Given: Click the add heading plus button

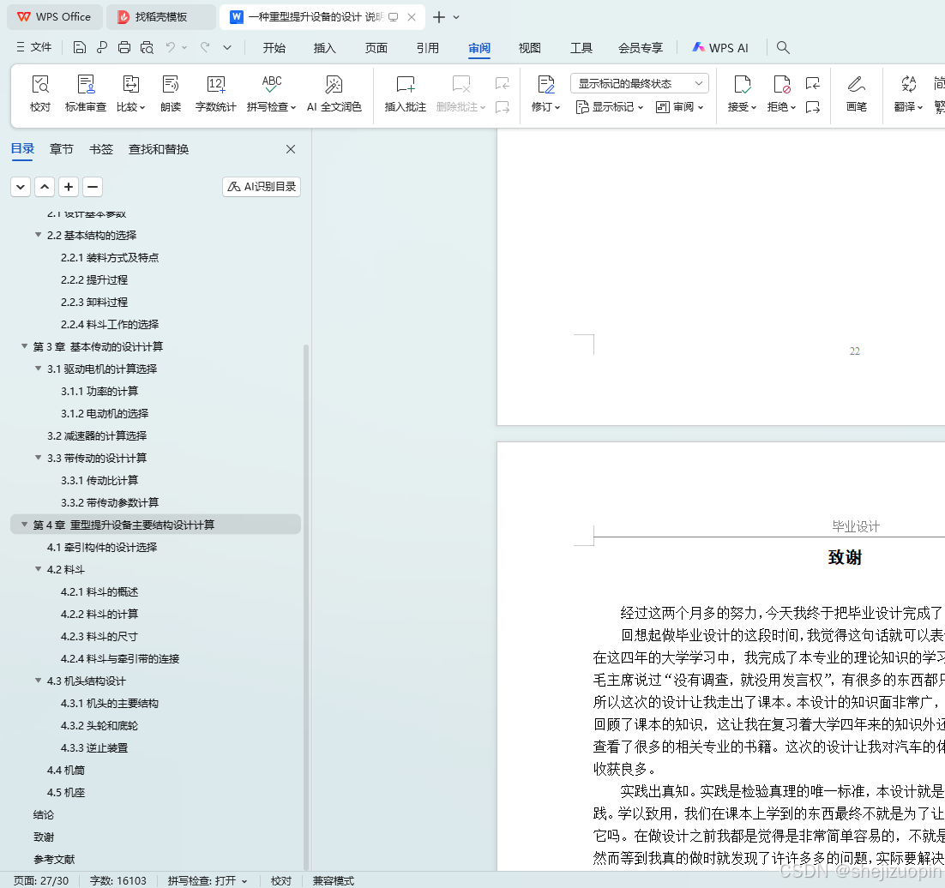Looking at the screenshot, I should tap(69, 187).
